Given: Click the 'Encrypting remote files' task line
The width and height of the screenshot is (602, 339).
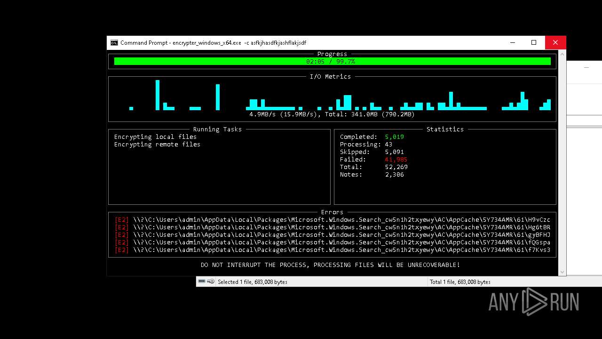Looking at the screenshot, I should 158,145.
